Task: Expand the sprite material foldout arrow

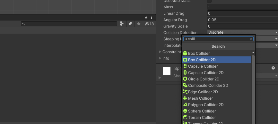Action: coord(160,78)
